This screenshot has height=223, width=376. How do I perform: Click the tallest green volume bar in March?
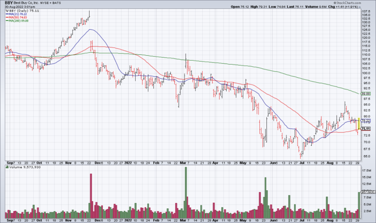click(186, 193)
